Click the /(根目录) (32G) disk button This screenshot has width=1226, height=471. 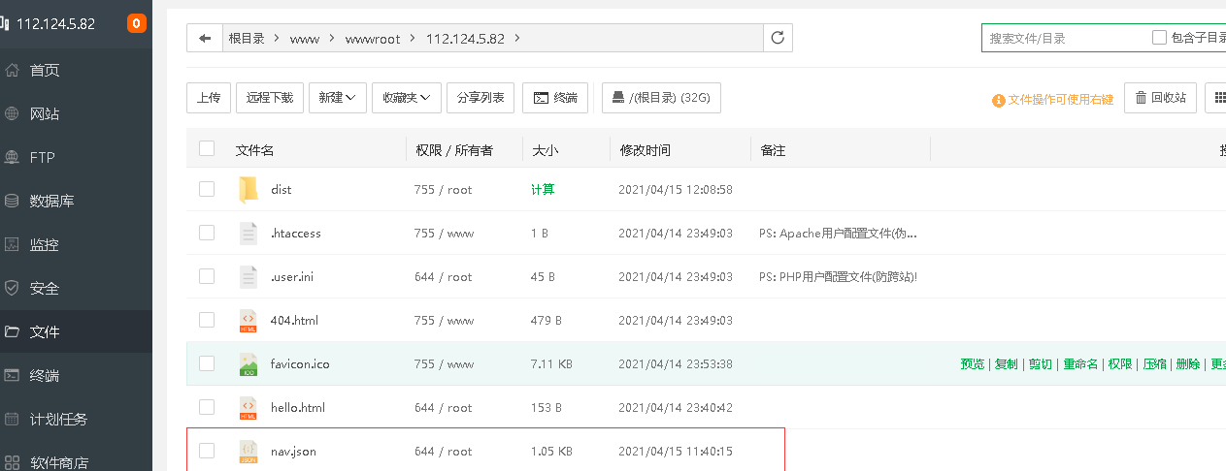[661, 98]
